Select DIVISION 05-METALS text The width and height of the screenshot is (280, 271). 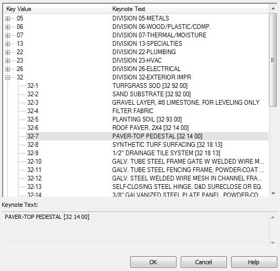click(141, 18)
